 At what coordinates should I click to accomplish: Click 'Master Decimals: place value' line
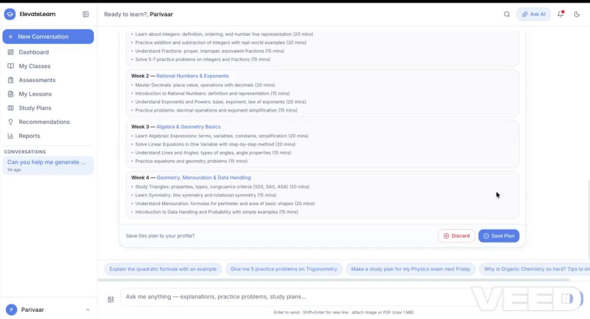coord(205,85)
